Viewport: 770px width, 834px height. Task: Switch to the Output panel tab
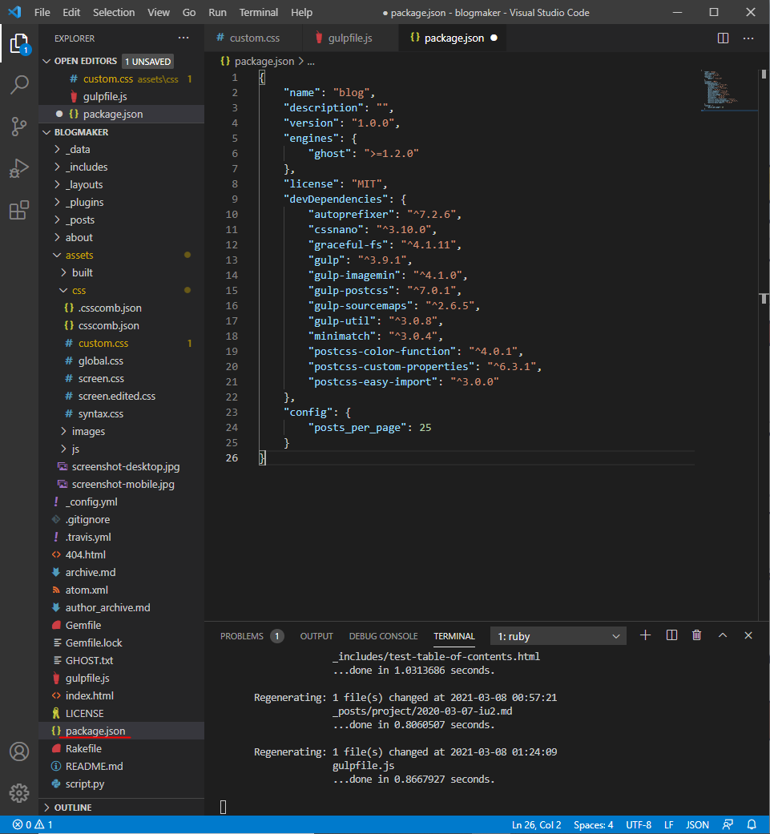[x=316, y=636]
